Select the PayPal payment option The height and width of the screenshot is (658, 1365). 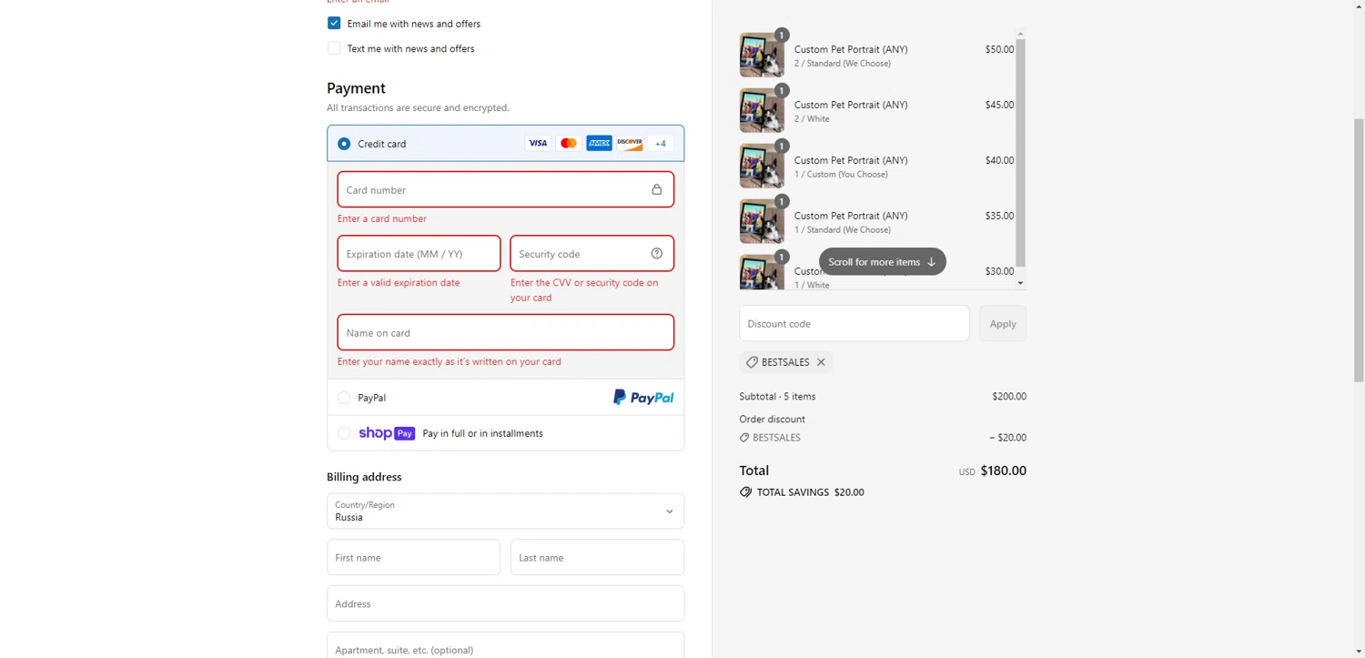coord(344,398)
